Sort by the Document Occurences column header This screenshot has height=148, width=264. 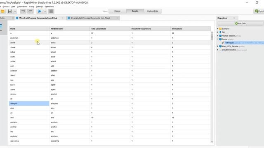150,29
